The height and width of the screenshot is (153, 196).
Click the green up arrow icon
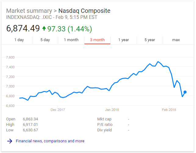44,29
